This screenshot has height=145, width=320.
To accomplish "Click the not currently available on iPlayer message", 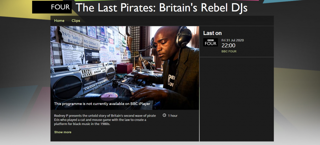I will pyautogui.click(x=102, y=104).
